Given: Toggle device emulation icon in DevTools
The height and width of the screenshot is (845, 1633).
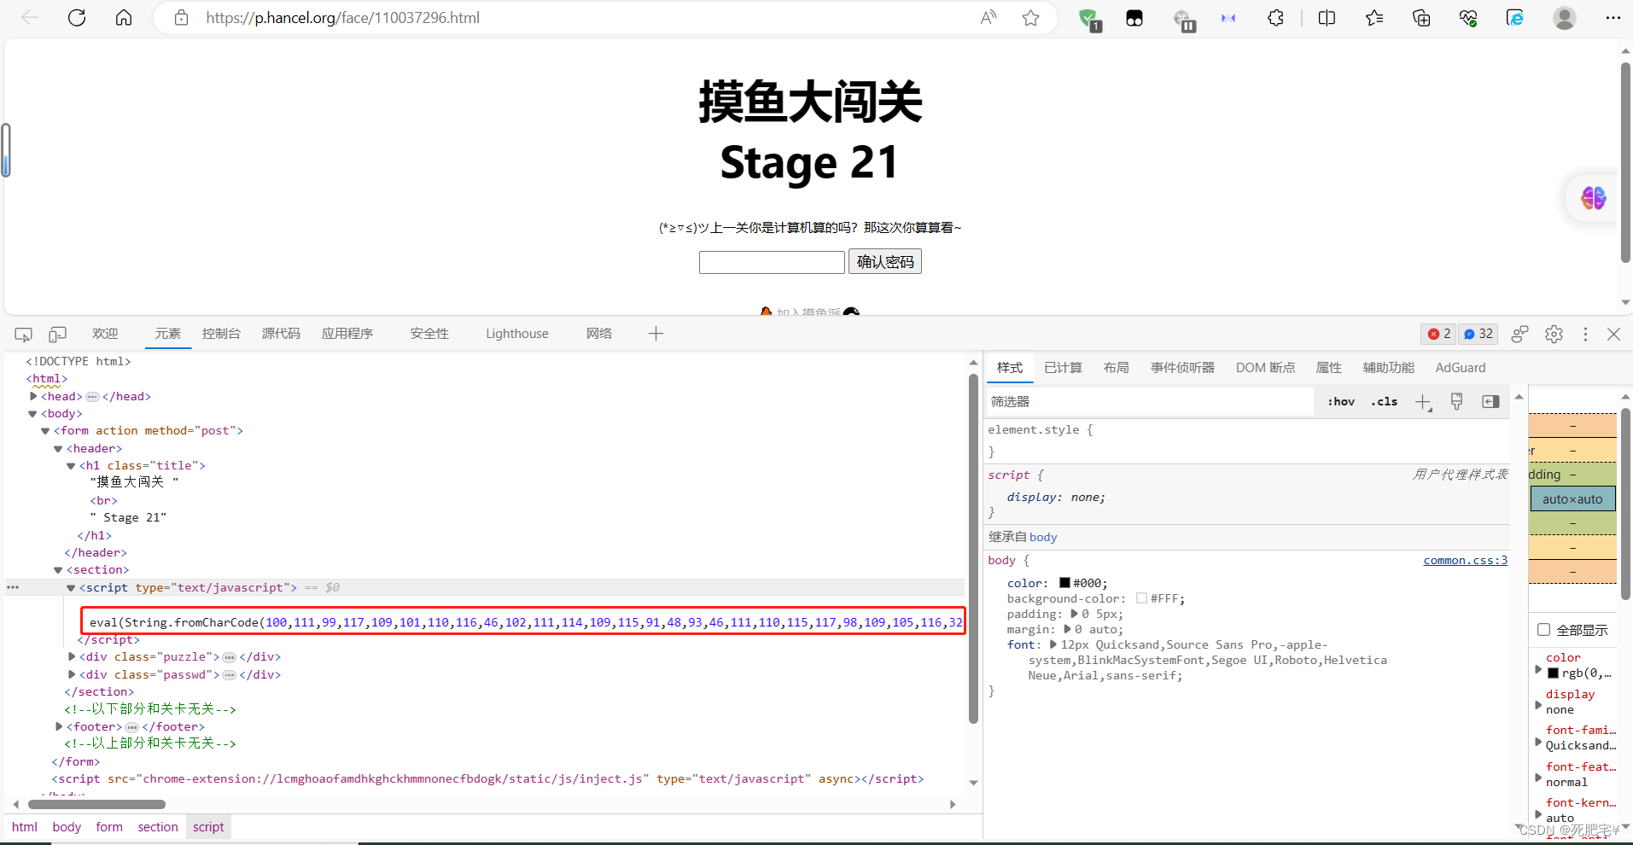Looking at the screenshot, I should [57, 335].
